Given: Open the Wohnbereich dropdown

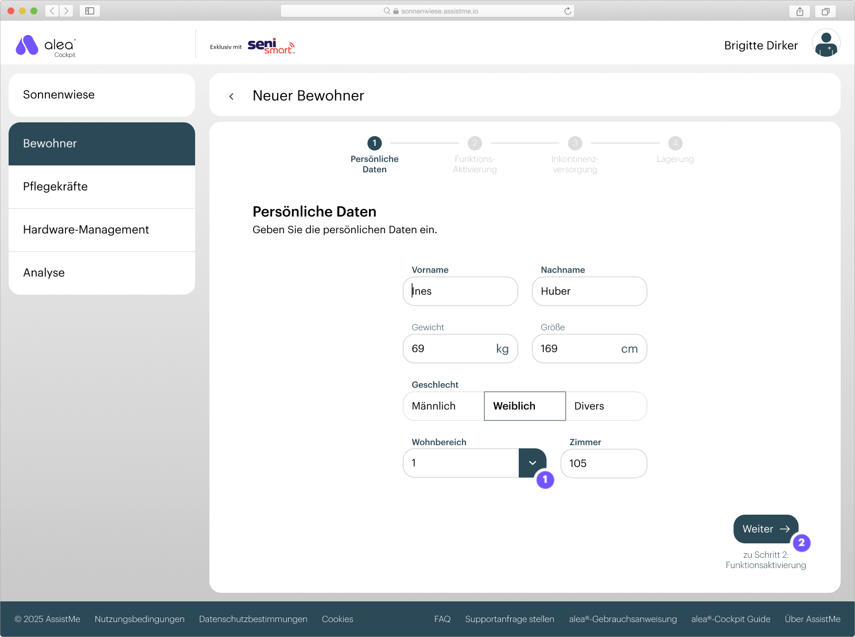Looking at the screenshot, I should (533, 463).
